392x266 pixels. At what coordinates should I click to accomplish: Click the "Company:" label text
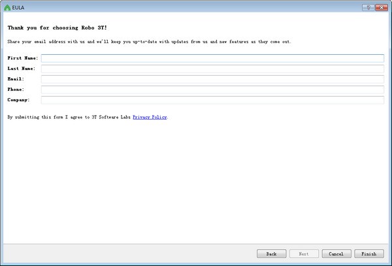[x=18, y=100]
